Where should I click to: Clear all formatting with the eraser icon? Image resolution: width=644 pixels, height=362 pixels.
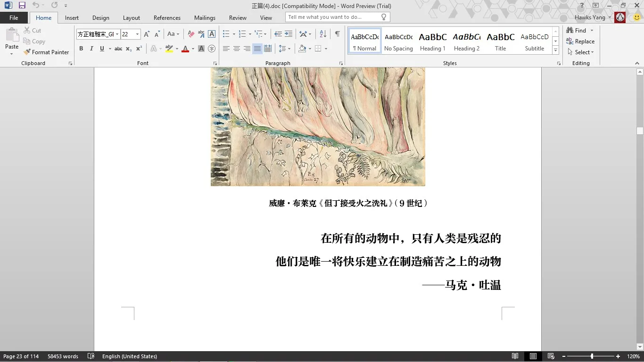pos(191,34)
